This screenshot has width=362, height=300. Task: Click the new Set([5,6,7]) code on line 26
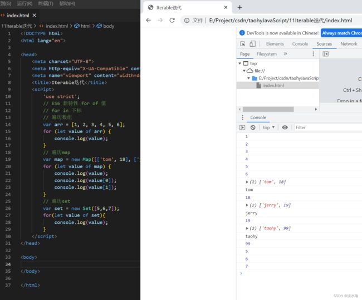click(95, 208)
